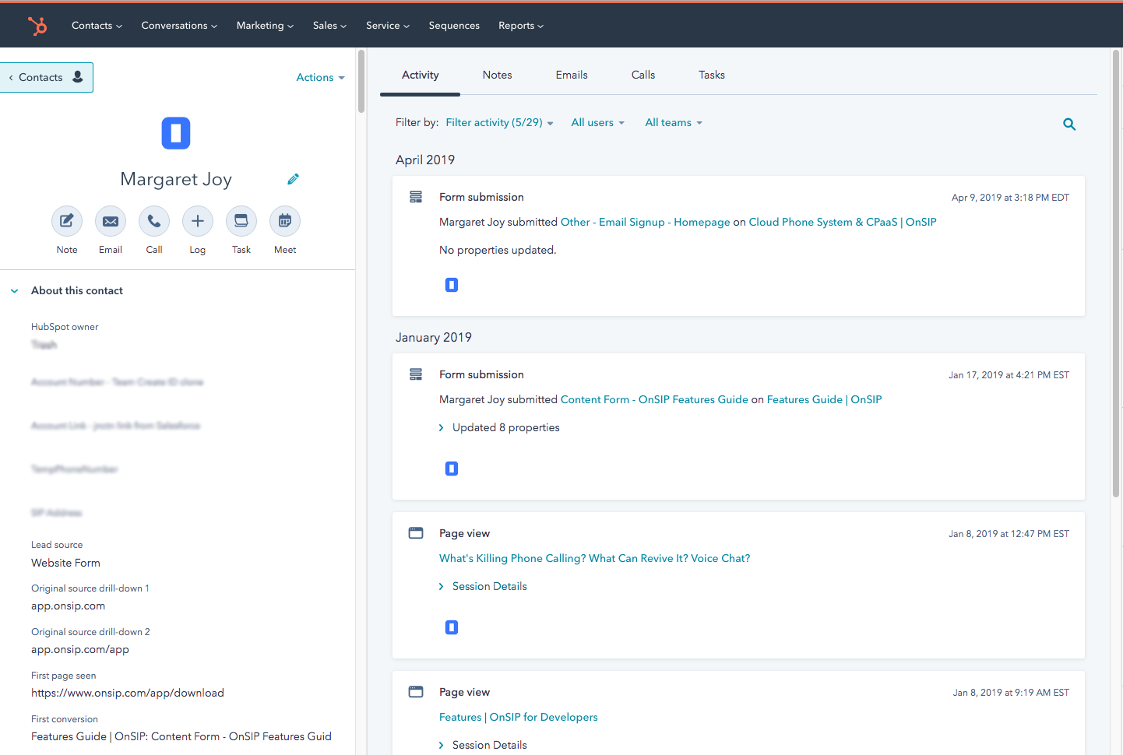Viewport: 1123px width, 755px height.
Task: Open the Content Form - OnSIP Features Guide link
Action: pyautogui.click(x=653, y=400)
